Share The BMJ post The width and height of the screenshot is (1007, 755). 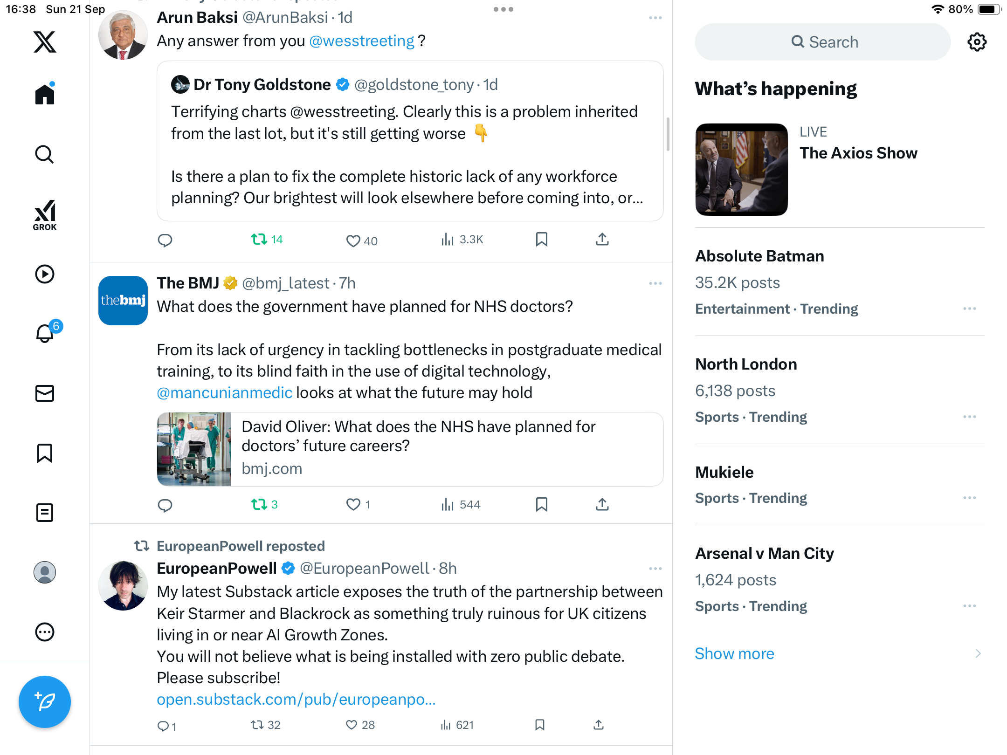click(x=602, y=504)
